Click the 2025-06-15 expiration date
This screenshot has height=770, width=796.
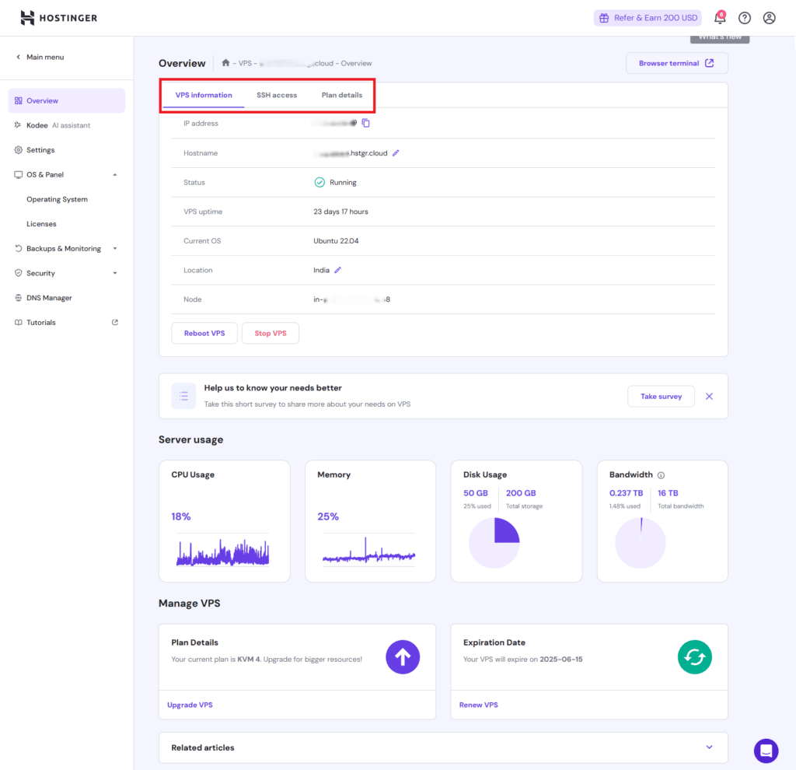[561, 660]
